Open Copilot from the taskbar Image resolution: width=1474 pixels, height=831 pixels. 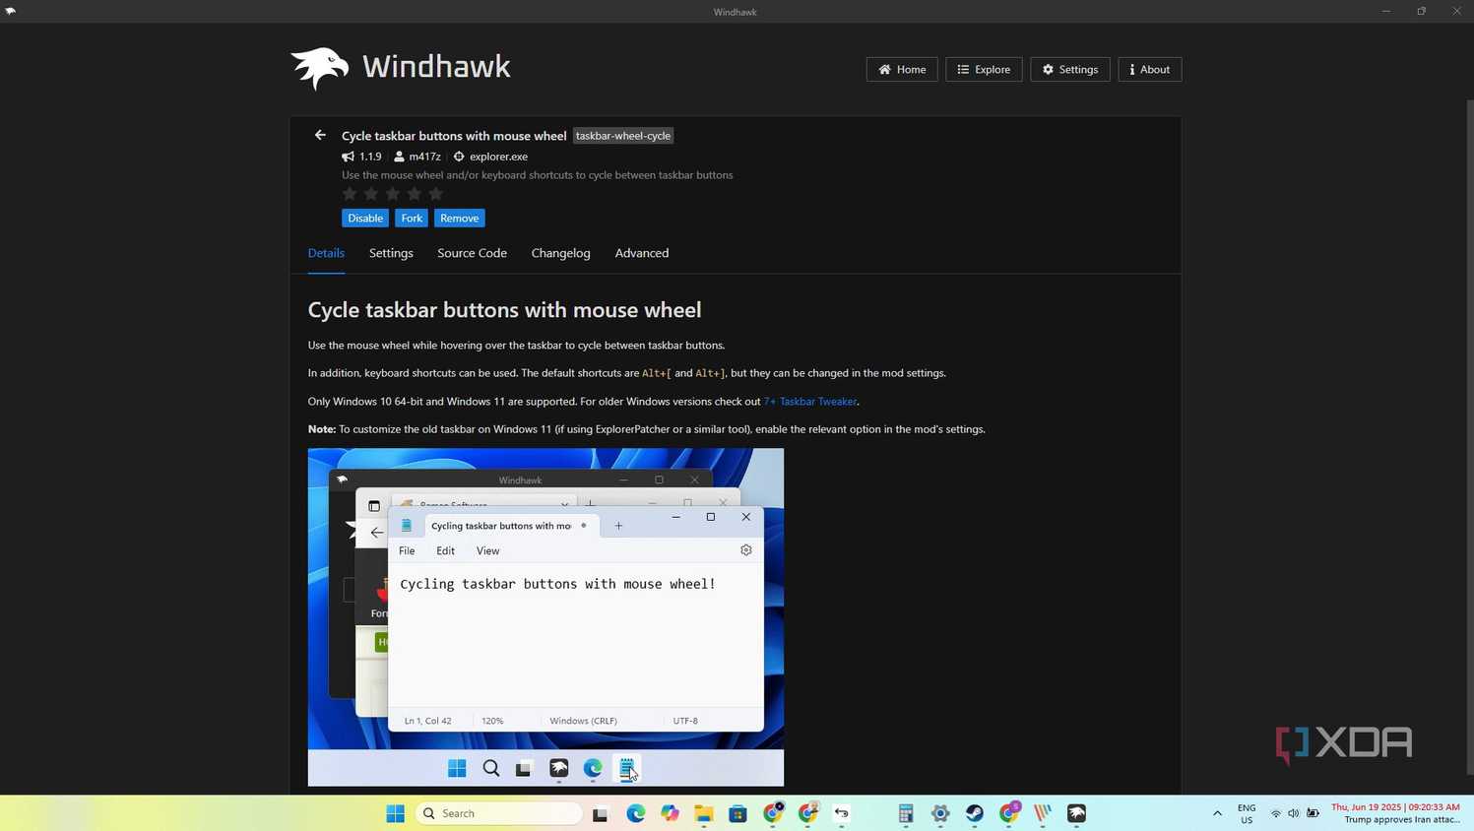tap(670, 813)
